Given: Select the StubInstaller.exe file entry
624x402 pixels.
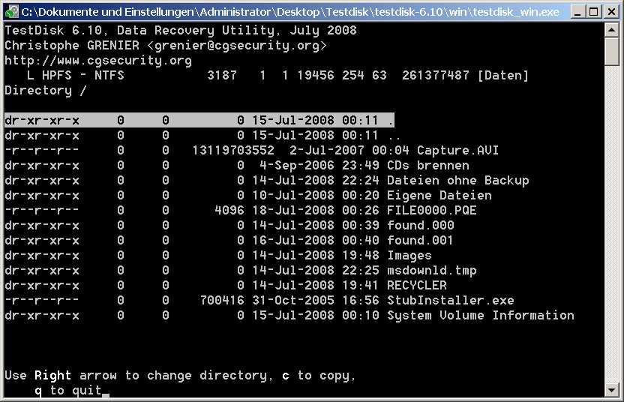Looking at the screenshot, I should pyautogui.click(x=259, y=301).
